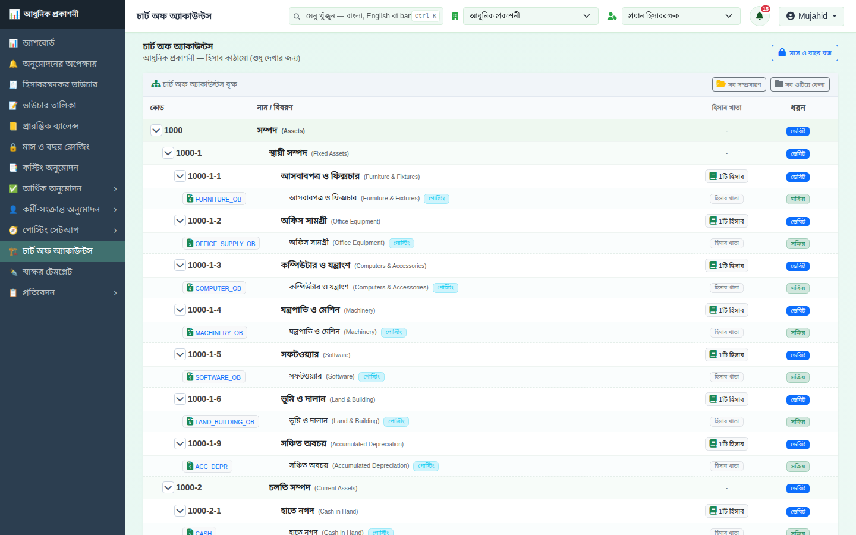856x535 pixels.
Task: Click the ড্যাশবোর্ড chart icon in sidebar
Action: [13, 43]
